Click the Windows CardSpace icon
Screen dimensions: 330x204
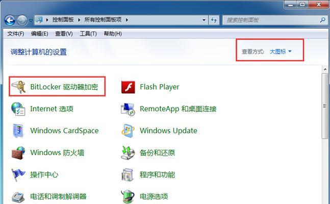click(x=18, y=131)
